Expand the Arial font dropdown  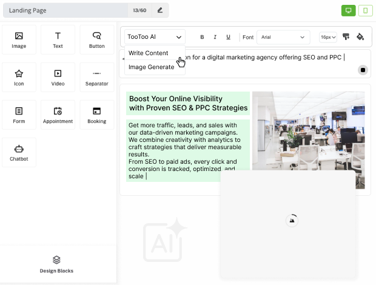283,37
